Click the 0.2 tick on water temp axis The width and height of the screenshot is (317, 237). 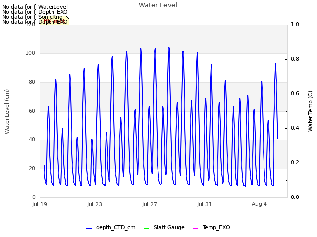click(x=295, y=163)
